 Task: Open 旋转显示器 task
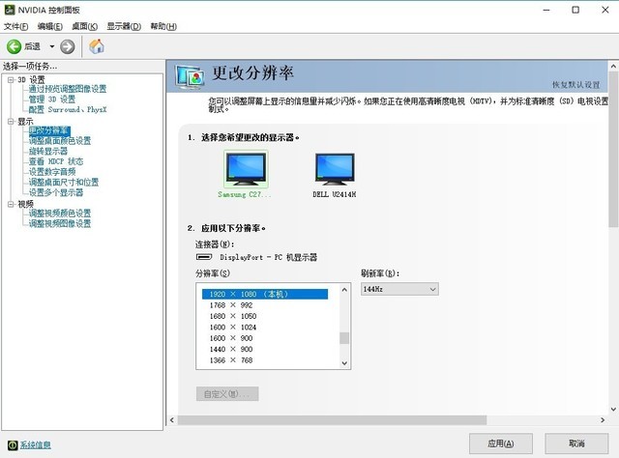click(x=48, y=151)
